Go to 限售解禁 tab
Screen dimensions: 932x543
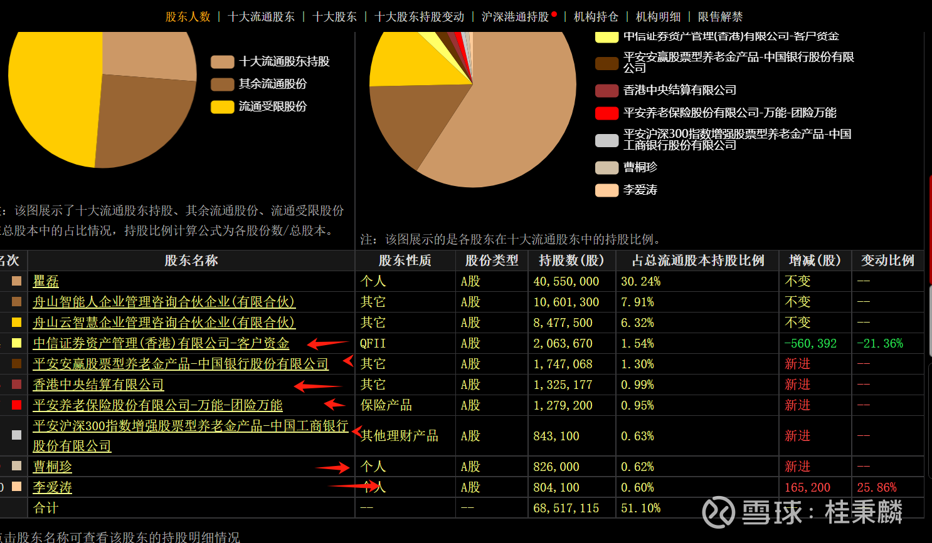(x=720, y=17)
